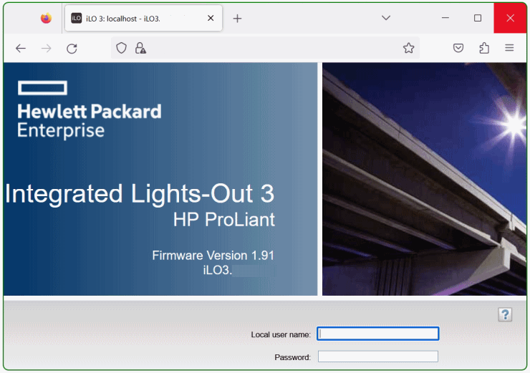Screen dimensions: 530x373
Task: Reload the current page
Action: (72, 48)
